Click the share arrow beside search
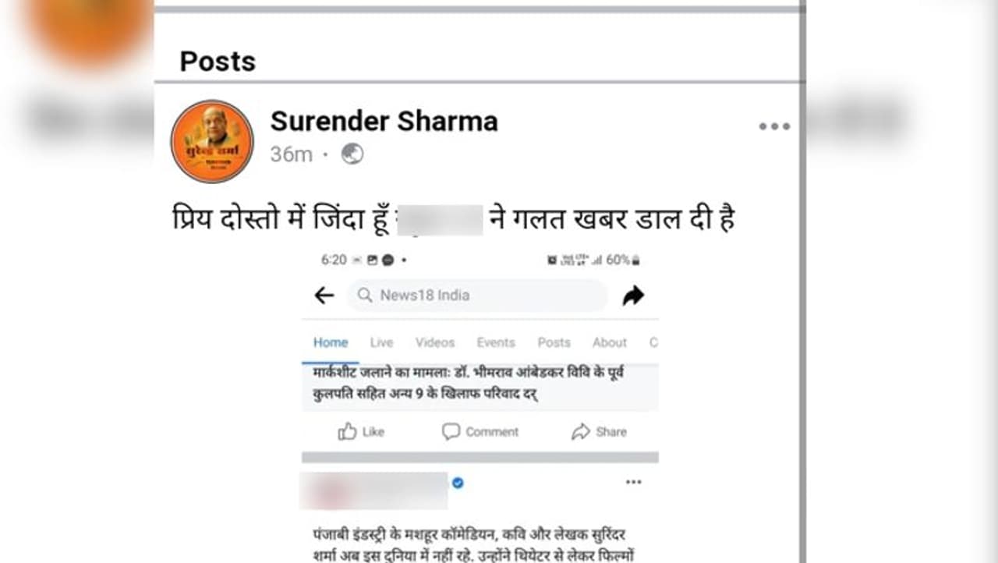 (x=633, y=296)
